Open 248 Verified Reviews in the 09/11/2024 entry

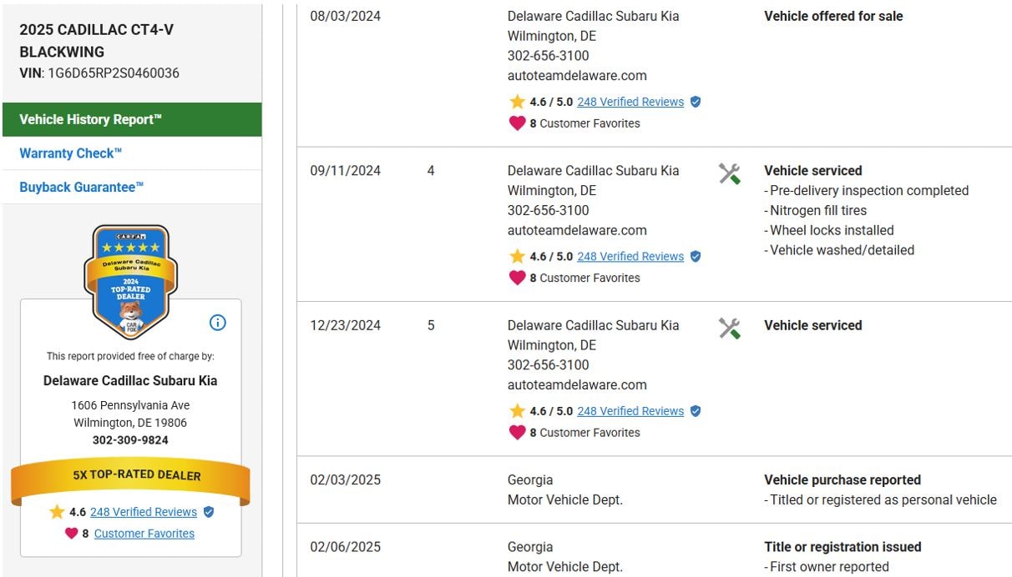click(x=630, y=257)
